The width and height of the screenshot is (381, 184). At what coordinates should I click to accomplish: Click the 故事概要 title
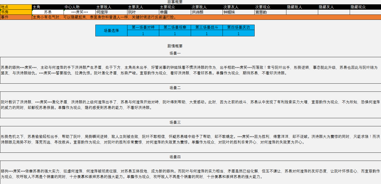click(175, 2)
